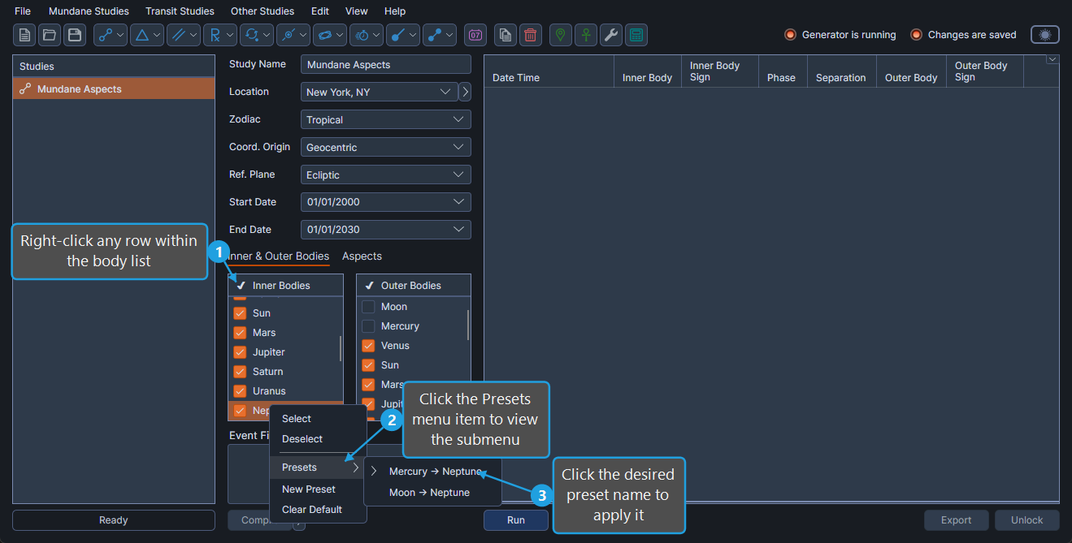Select Mundane Aspects in Studies list

pyautogui.click(x=114, y=89)
